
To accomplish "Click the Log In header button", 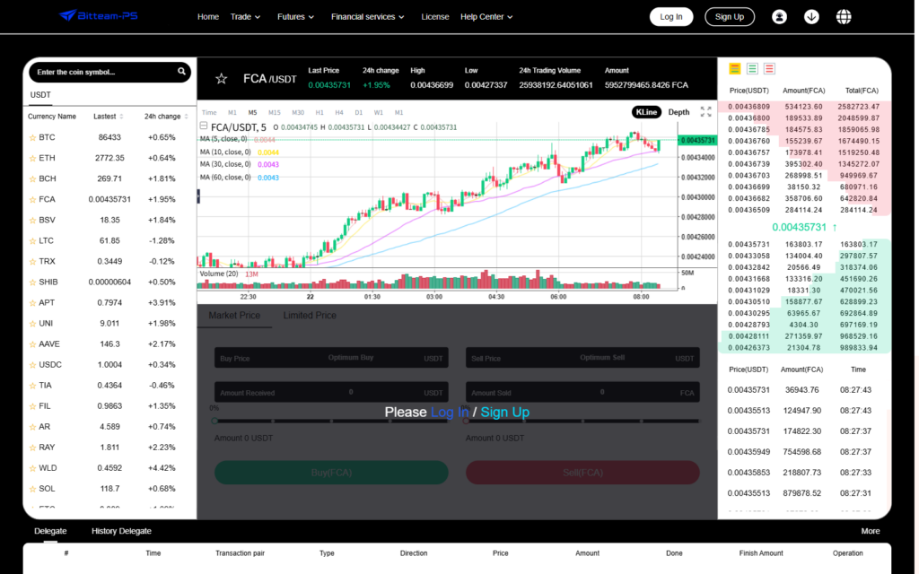I will tap(671, 17).
